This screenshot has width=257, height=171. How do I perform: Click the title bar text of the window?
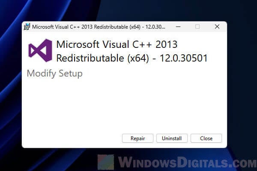[x=99, y=27]
